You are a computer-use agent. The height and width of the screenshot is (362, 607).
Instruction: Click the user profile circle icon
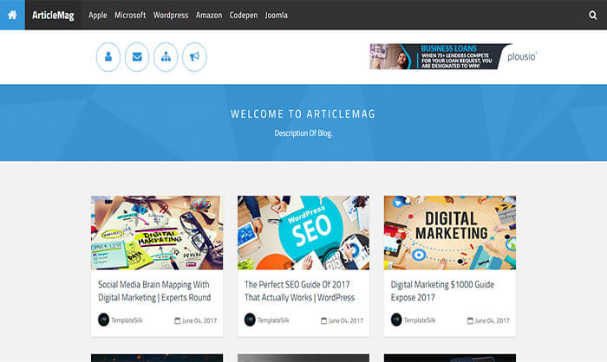click(x=108, y=57)
